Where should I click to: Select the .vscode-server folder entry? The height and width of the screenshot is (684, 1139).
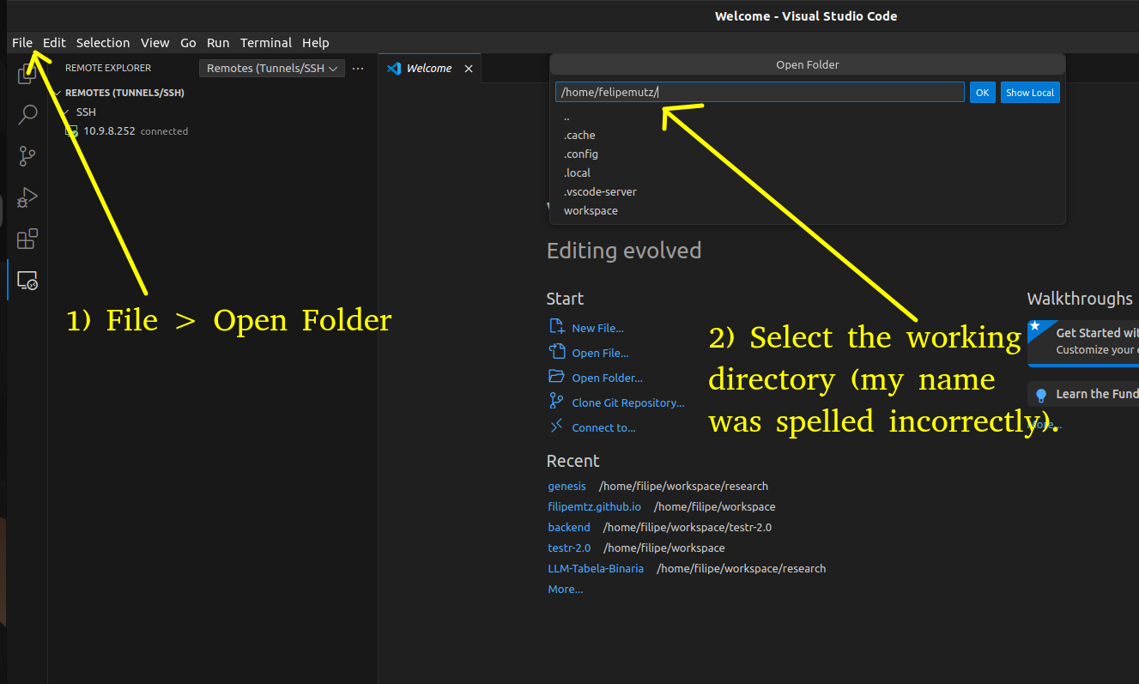(x=808, y=192)
